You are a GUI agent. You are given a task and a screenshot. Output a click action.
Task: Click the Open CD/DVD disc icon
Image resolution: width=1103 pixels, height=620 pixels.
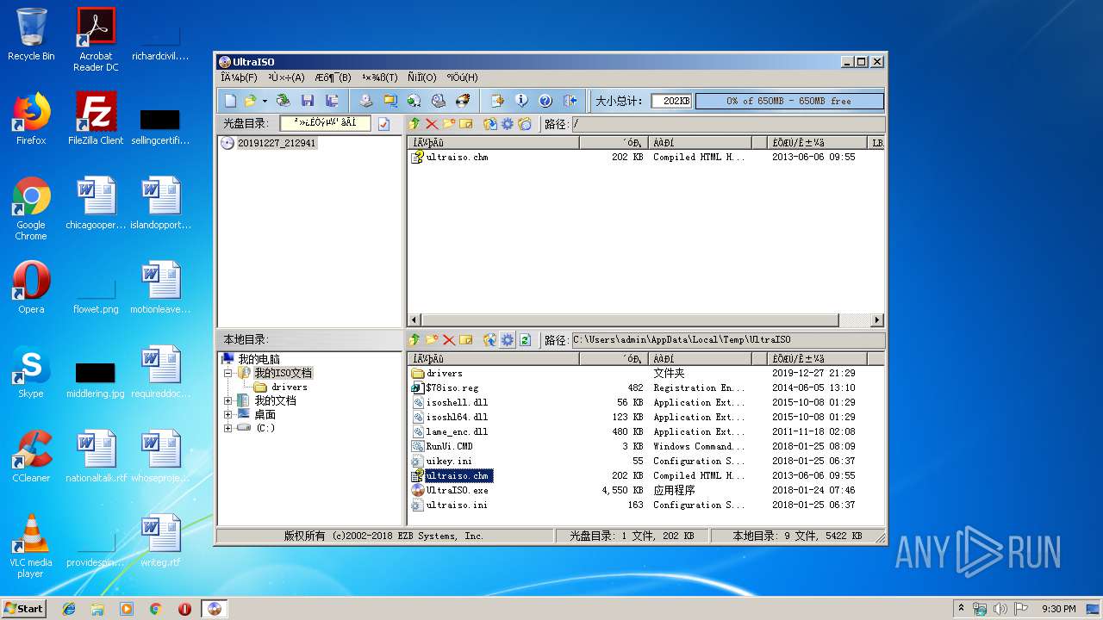click(x=283, y=101)
